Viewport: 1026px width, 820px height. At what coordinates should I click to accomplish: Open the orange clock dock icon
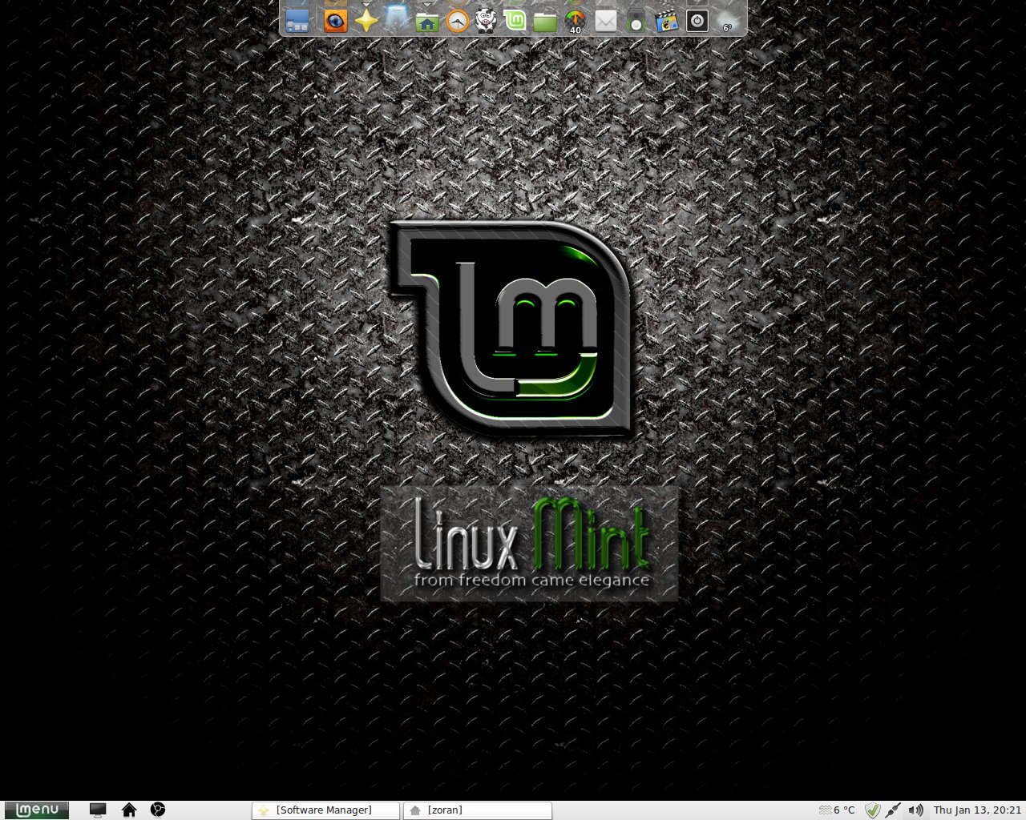click(x=457, y=19)
